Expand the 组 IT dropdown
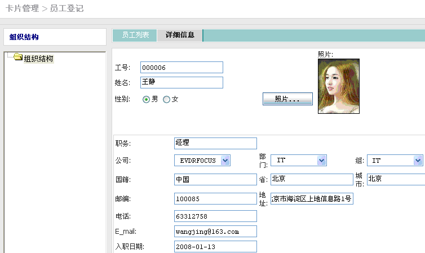The height and width of the screenshot is (253, 425). (395, 161)
